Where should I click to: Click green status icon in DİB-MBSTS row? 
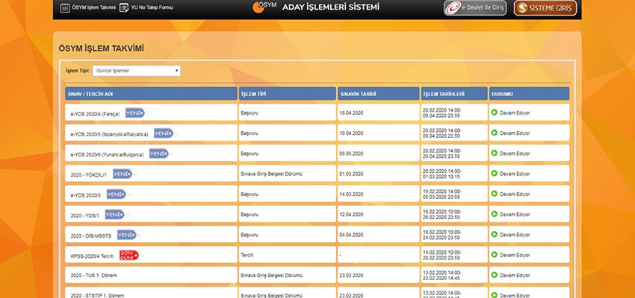(494, 234)
